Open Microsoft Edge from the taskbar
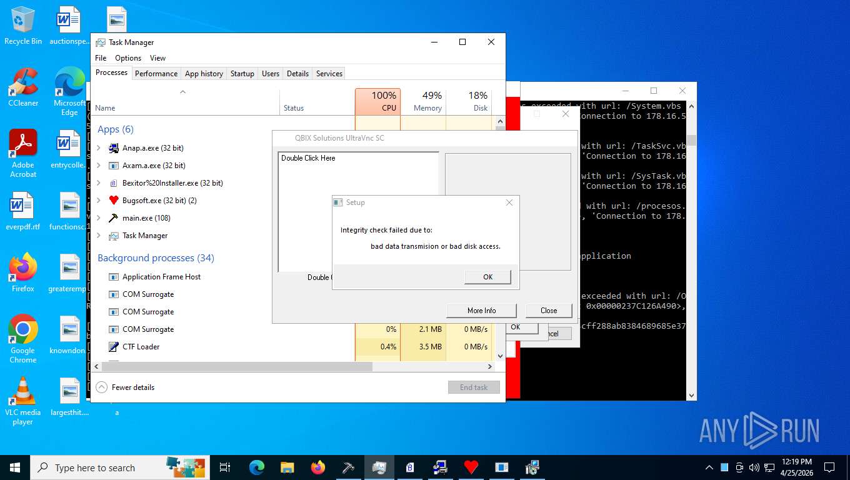Screen dimensions: 850x480 (257, 467)
